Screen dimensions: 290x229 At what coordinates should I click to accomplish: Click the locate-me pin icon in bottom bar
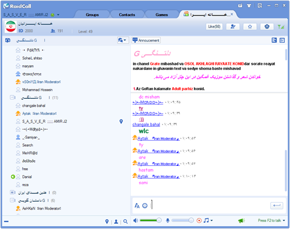point(107,222)
